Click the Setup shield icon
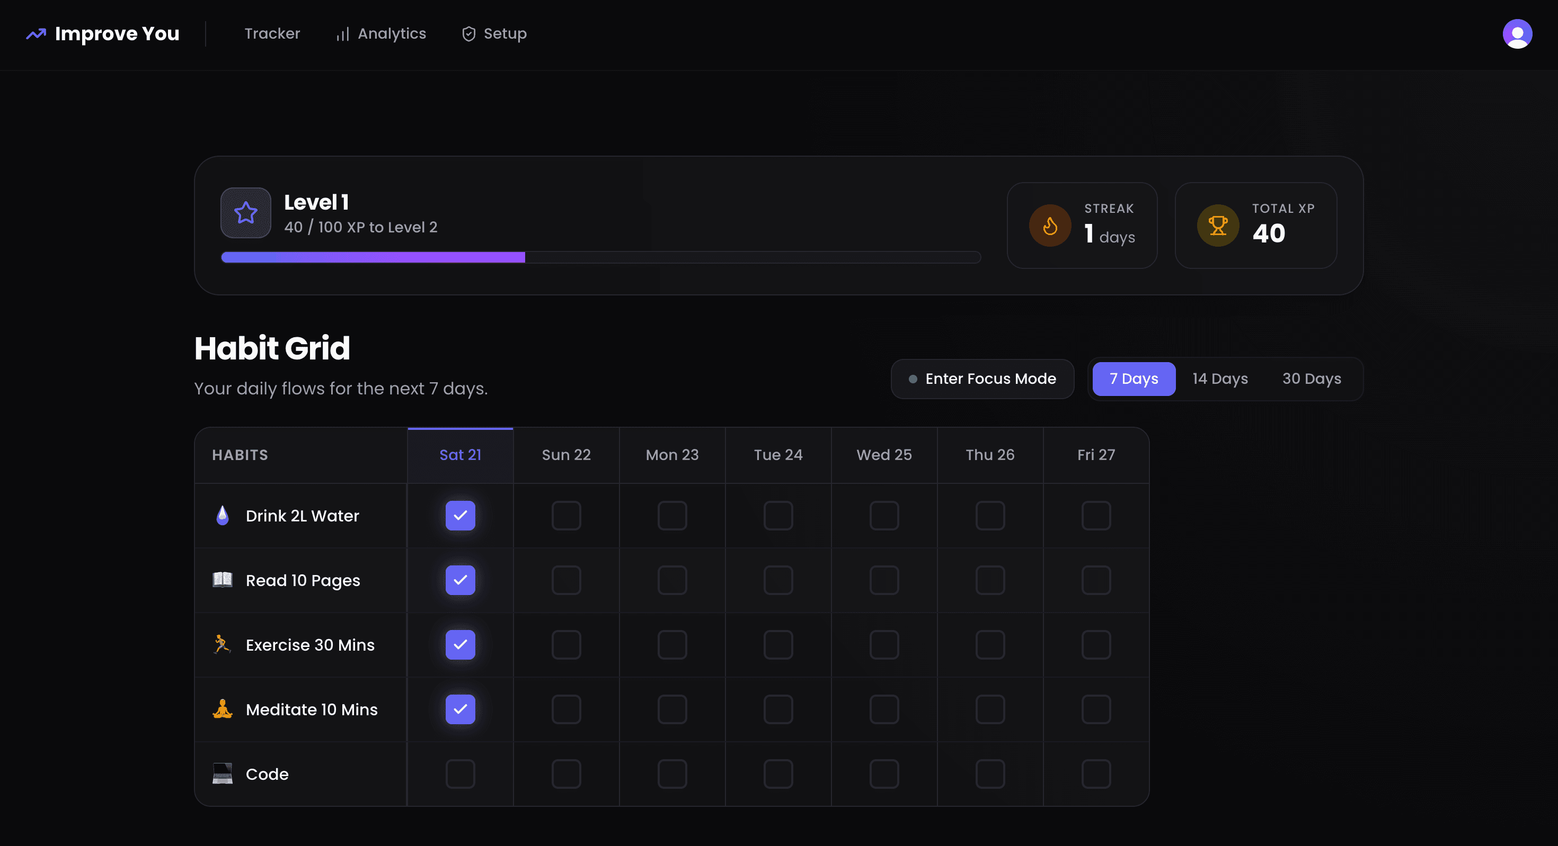Image resolution: width=1558 pixels, height=846 pixels. 470,34
